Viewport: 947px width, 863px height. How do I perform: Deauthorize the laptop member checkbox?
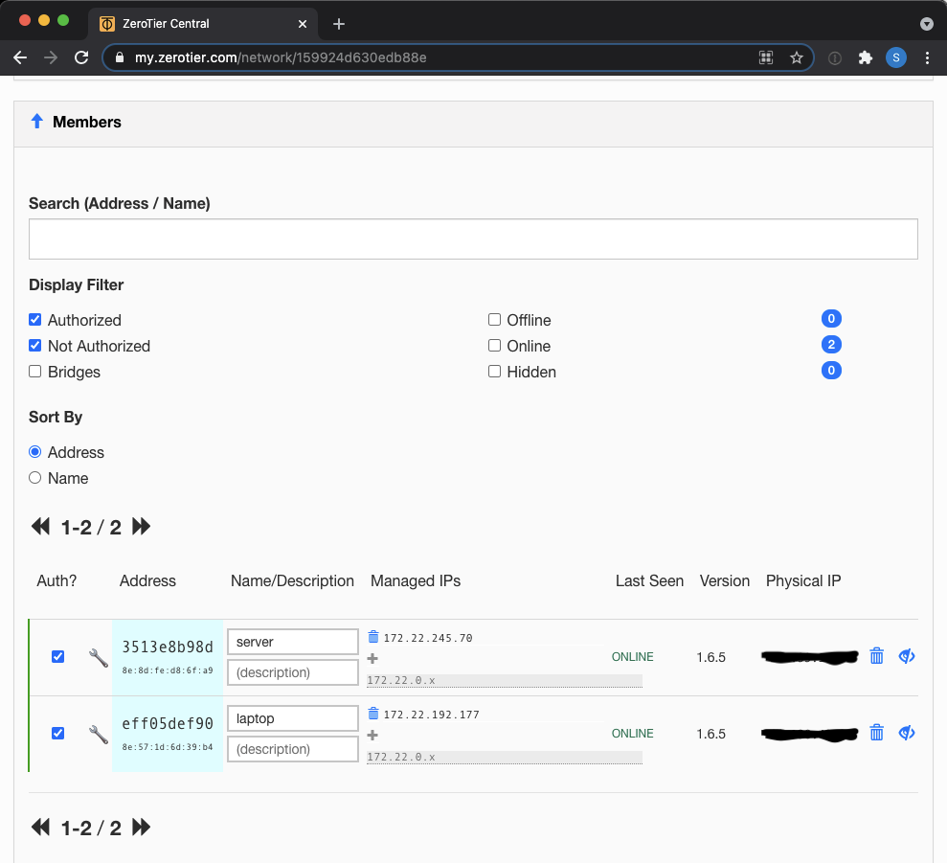58,733
